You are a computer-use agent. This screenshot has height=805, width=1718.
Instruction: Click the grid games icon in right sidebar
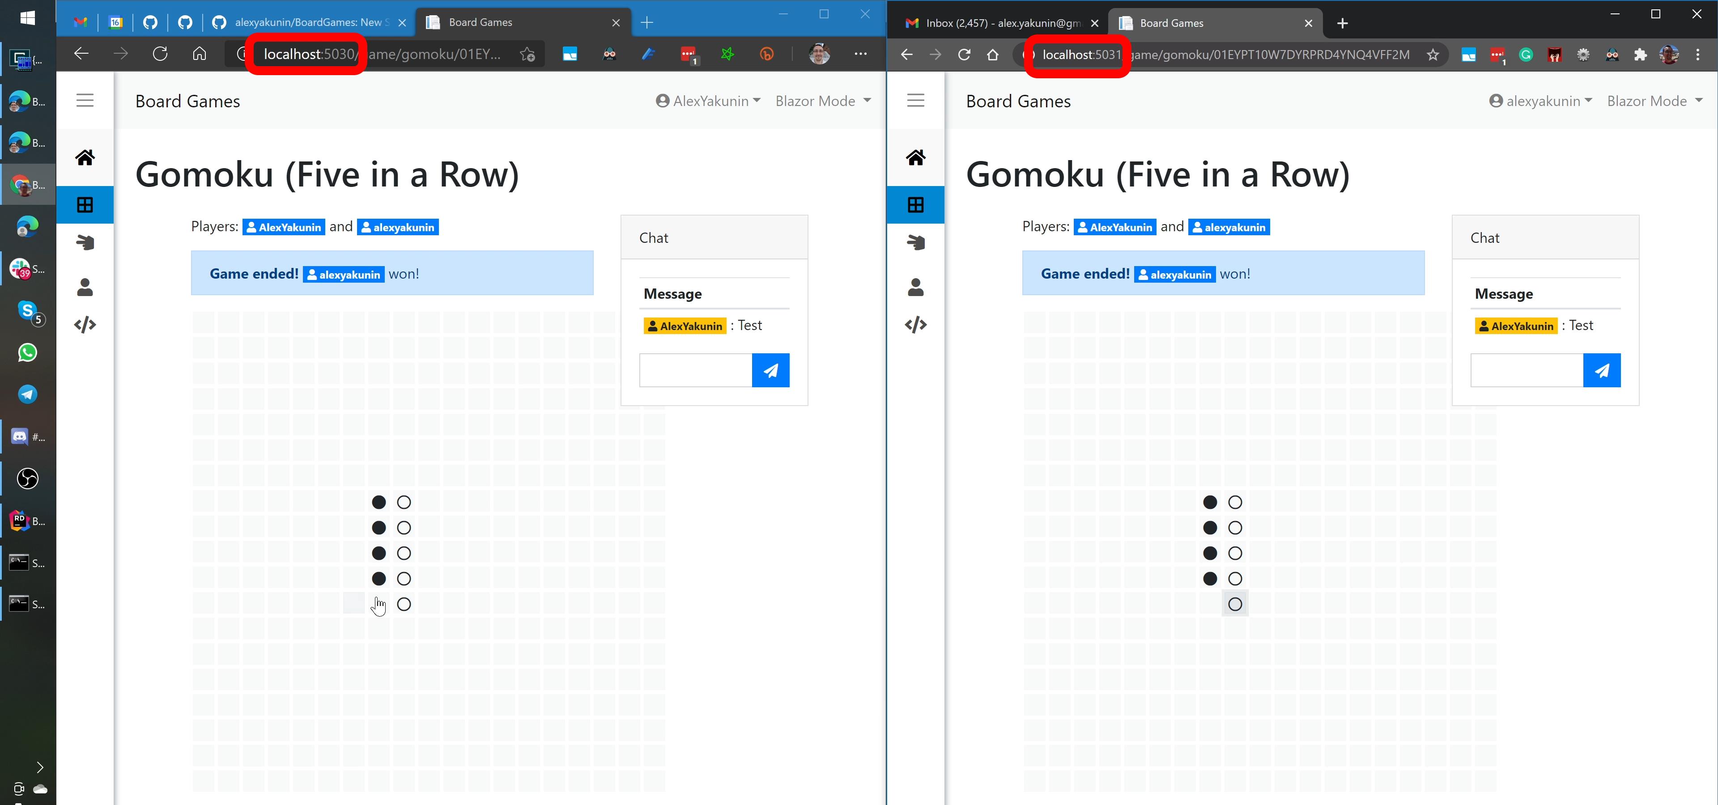(915, 204)
